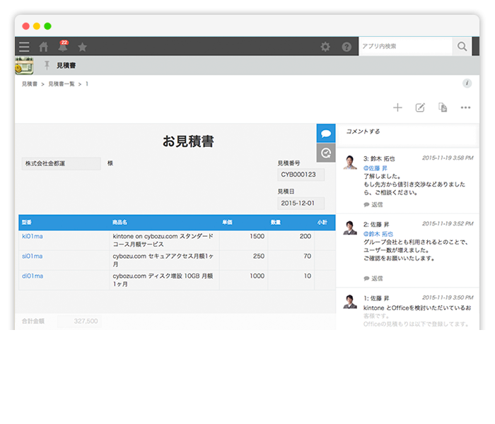Show app info icon
Image resolution: width=495 pixels, height=424 pixels.
point(467,83)
